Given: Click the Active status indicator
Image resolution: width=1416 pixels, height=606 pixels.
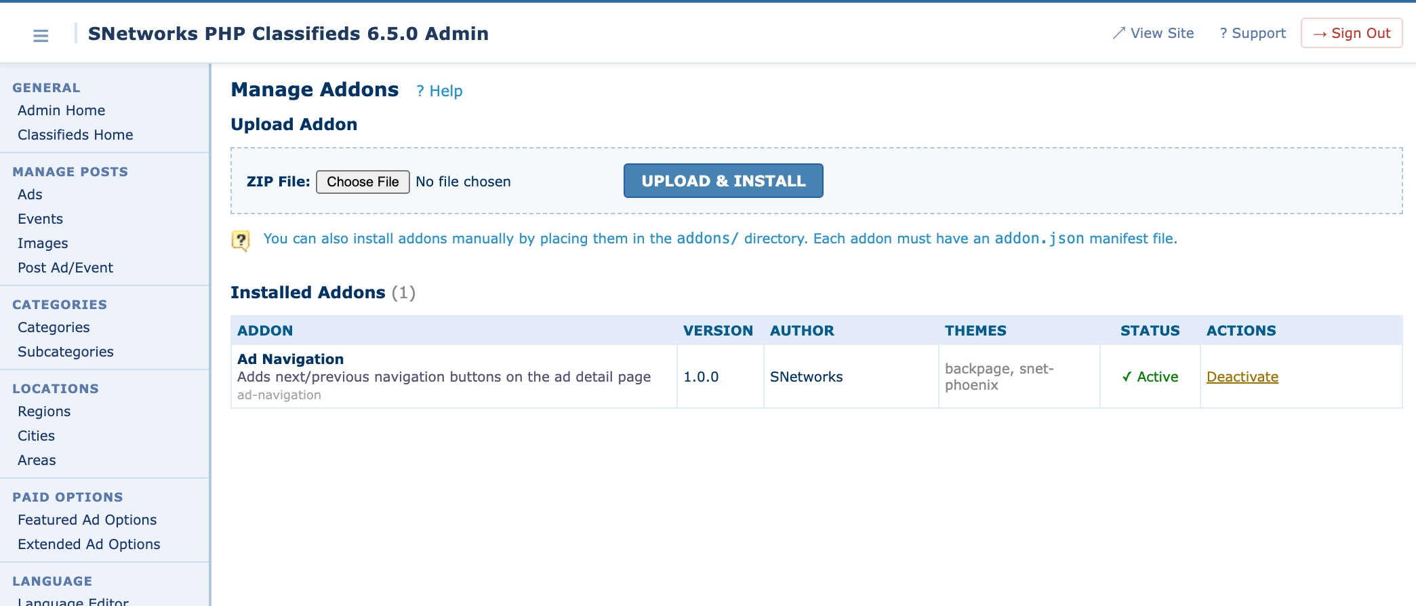Looking at the screenshot, I should tap(1150, 377).
